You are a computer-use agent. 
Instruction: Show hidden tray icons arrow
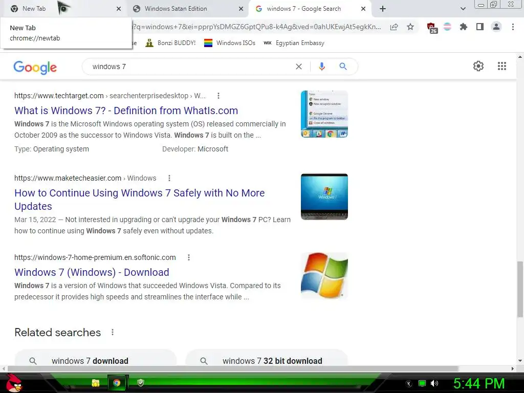pyautogui.click(x=409, y=384)
